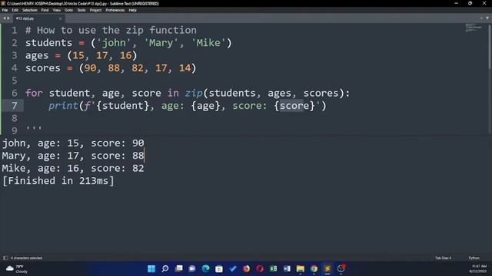492x276 pixels.
Task: Click the new tab plus button
Action: pos(481,18)
